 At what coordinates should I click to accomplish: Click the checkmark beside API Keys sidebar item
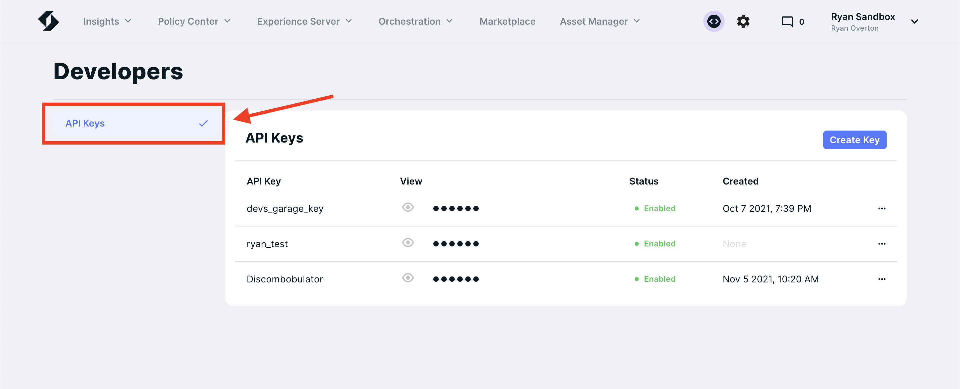pos(203,123)
